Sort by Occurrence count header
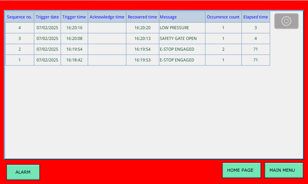The image size is (308, 184). [x=223, y=17]
